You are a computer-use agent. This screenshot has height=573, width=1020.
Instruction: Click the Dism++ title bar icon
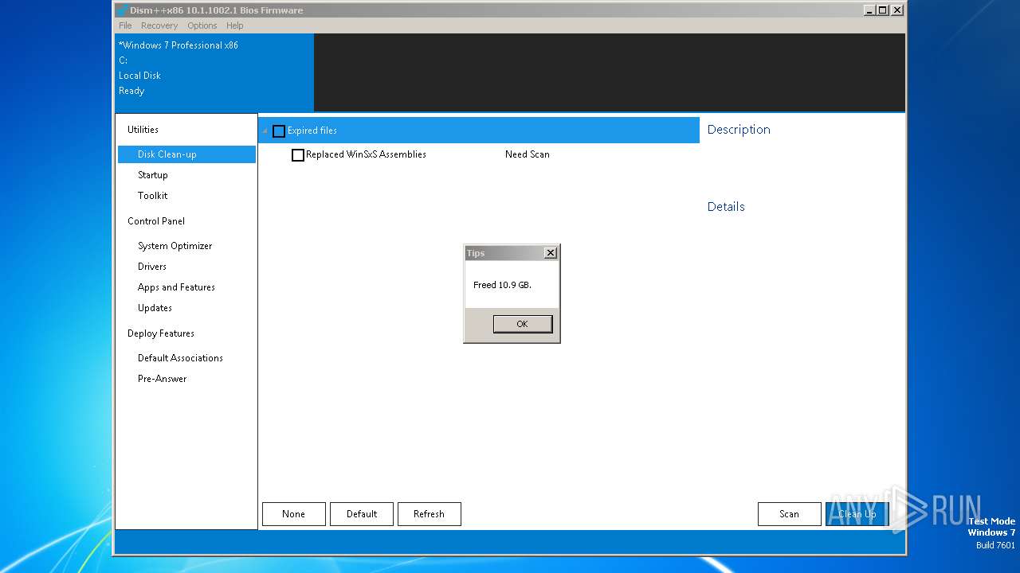click(x=122, y=10)
